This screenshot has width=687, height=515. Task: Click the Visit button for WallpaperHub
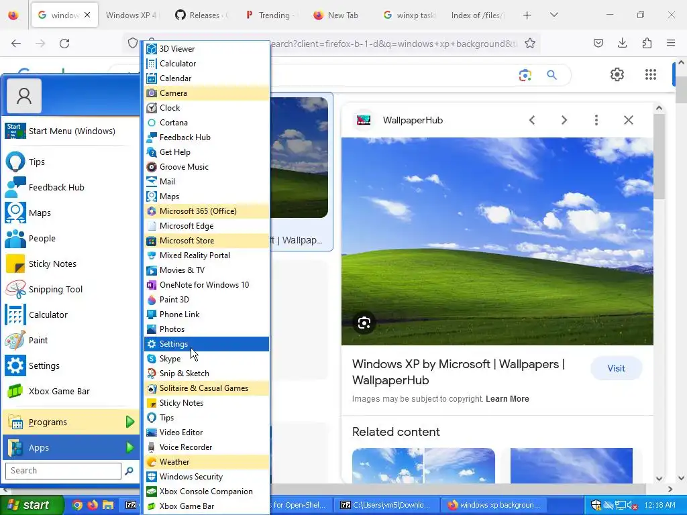(616, 368)
